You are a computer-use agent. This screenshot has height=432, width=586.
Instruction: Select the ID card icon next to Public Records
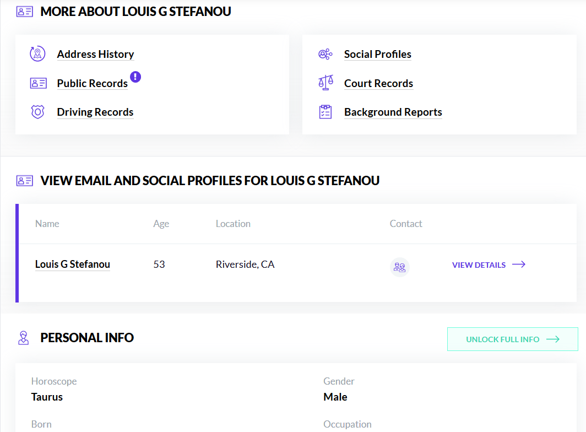click(x=37, y=83)
